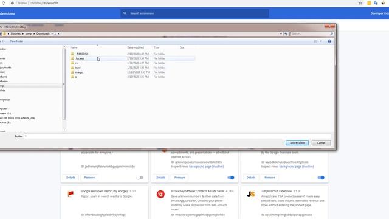
Task: Open the address bar history dropdown arrow
Action: coord(281,33)
